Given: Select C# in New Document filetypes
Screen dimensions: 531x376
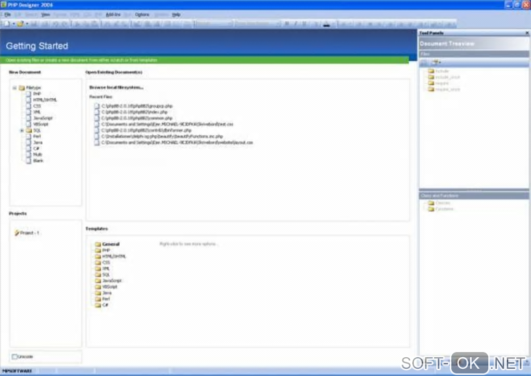Looking at the screenshot, I should click(x=36, y=149).
